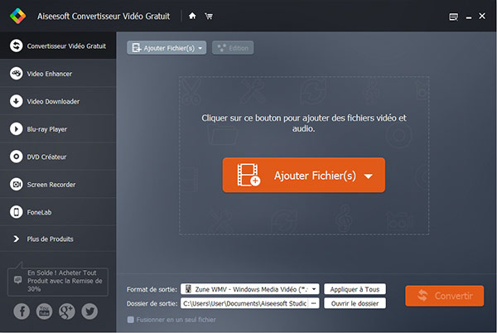
Task: Click the Blu-ray Player play icon
Action: 17,129
